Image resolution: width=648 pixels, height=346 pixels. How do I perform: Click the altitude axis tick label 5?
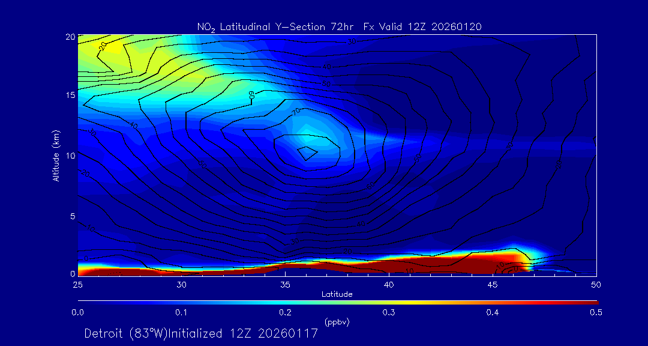click(73, 216)
